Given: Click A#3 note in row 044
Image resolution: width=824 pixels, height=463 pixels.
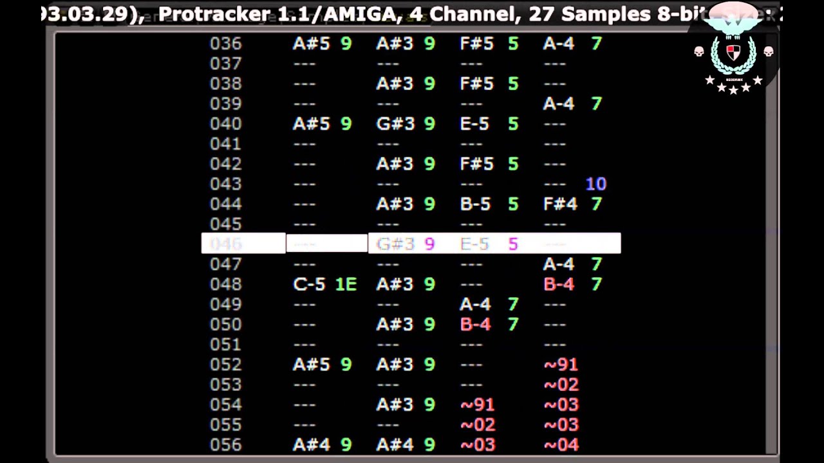Looking at the screenshot, I should pos(395,204).
